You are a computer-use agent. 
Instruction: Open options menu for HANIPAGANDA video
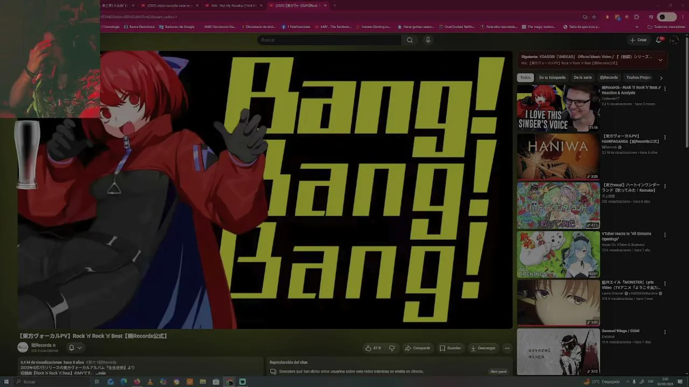[665, 138]
